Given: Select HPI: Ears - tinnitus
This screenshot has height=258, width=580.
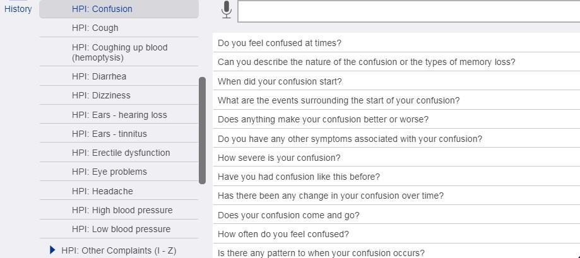Looking at the screenshot, I should (109, 134).
